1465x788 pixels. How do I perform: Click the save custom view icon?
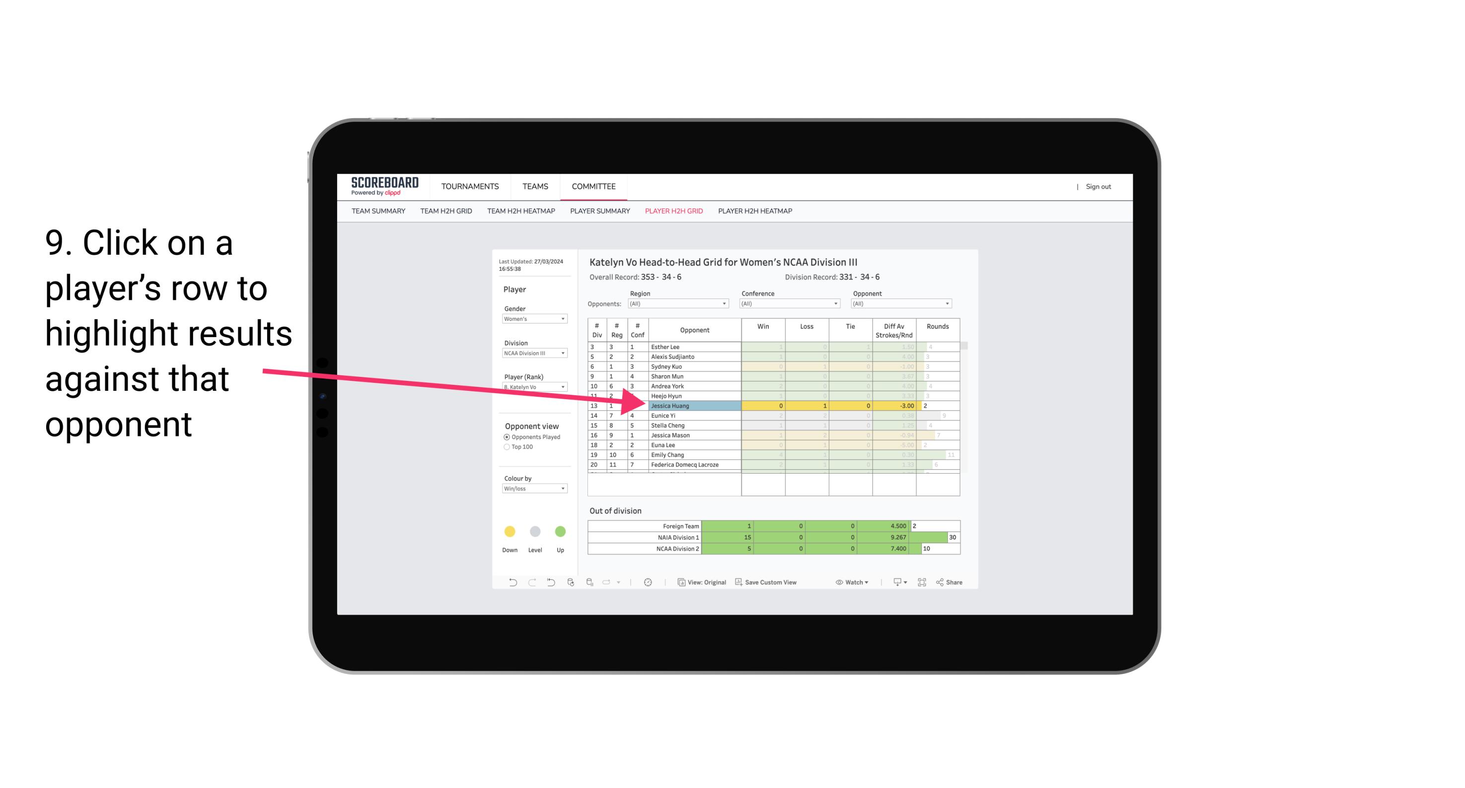739,583
